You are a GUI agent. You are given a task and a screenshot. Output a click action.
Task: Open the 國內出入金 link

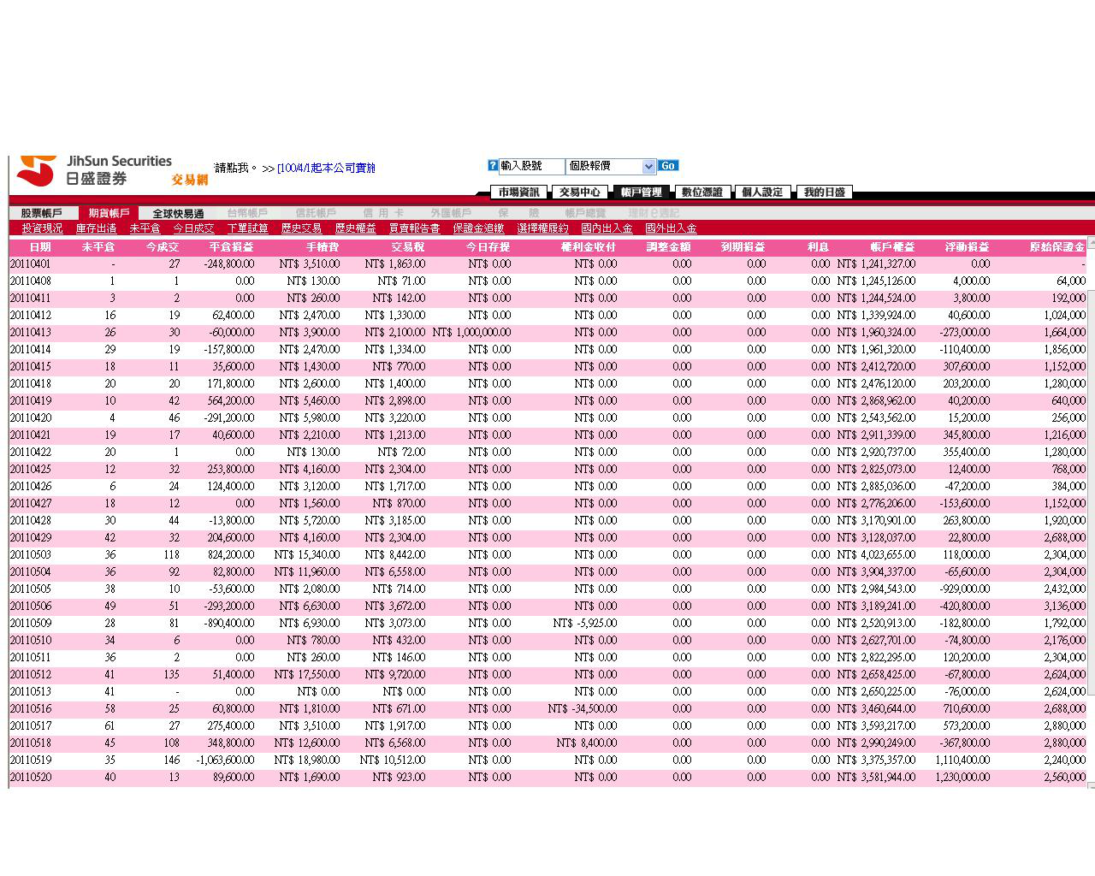pyautogui.click(x=607, y=228)
